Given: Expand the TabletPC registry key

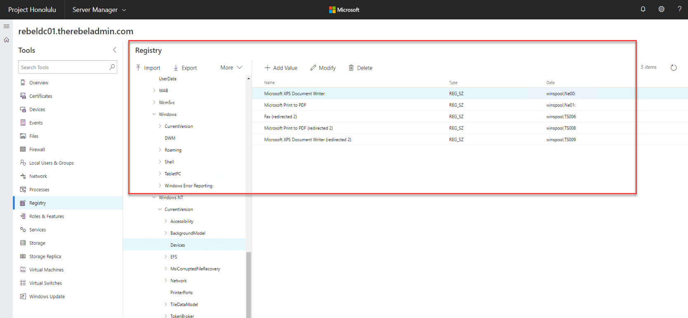Looking at the screenshot, I should coord(160,174).
